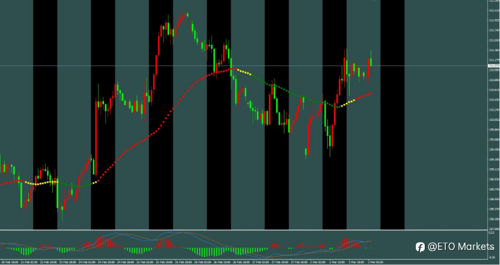The image size is (500, 265).
Task: Click the 210.430 price scale label
Action: coord(494,100)
